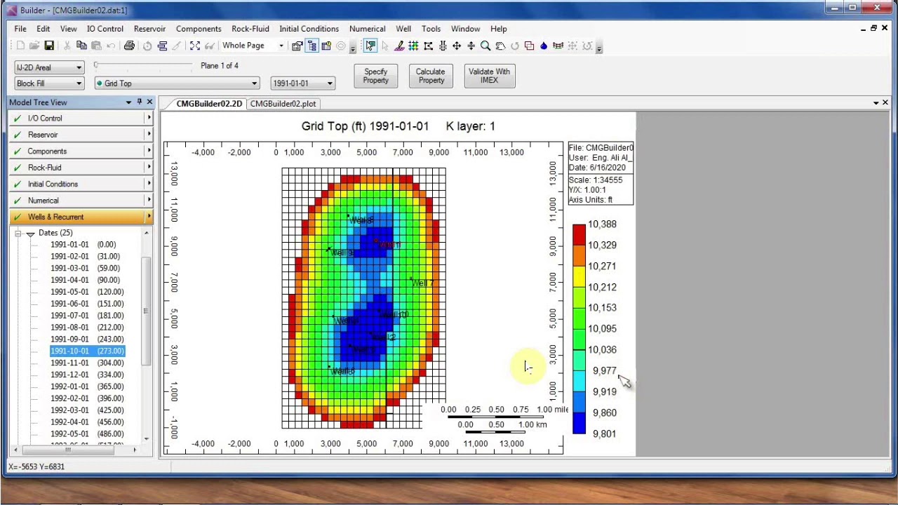Viewport: 898px width, 505px height.
Task: Click the Plane 1 of 4 slider
Action: [143, 65]
